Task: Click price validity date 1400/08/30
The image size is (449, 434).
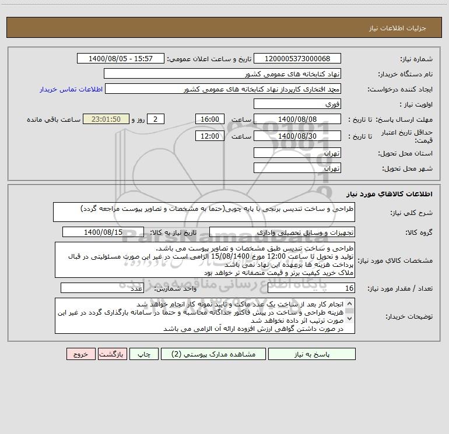Action: pyautogui.click(x=297, y=136)
